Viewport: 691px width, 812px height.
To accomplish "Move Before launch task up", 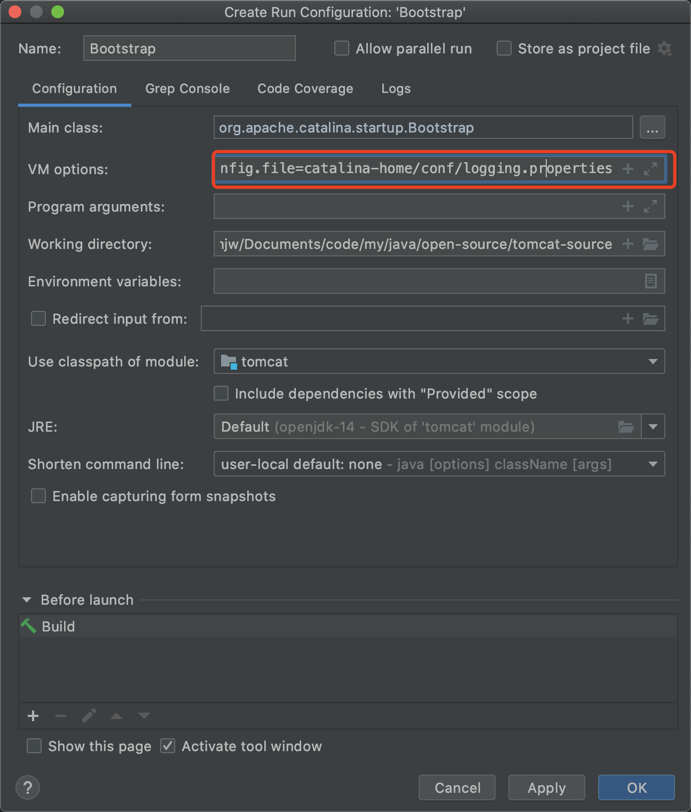I will pos(116,716).
